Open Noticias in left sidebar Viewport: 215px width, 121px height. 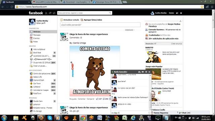(x=43, y=32)
